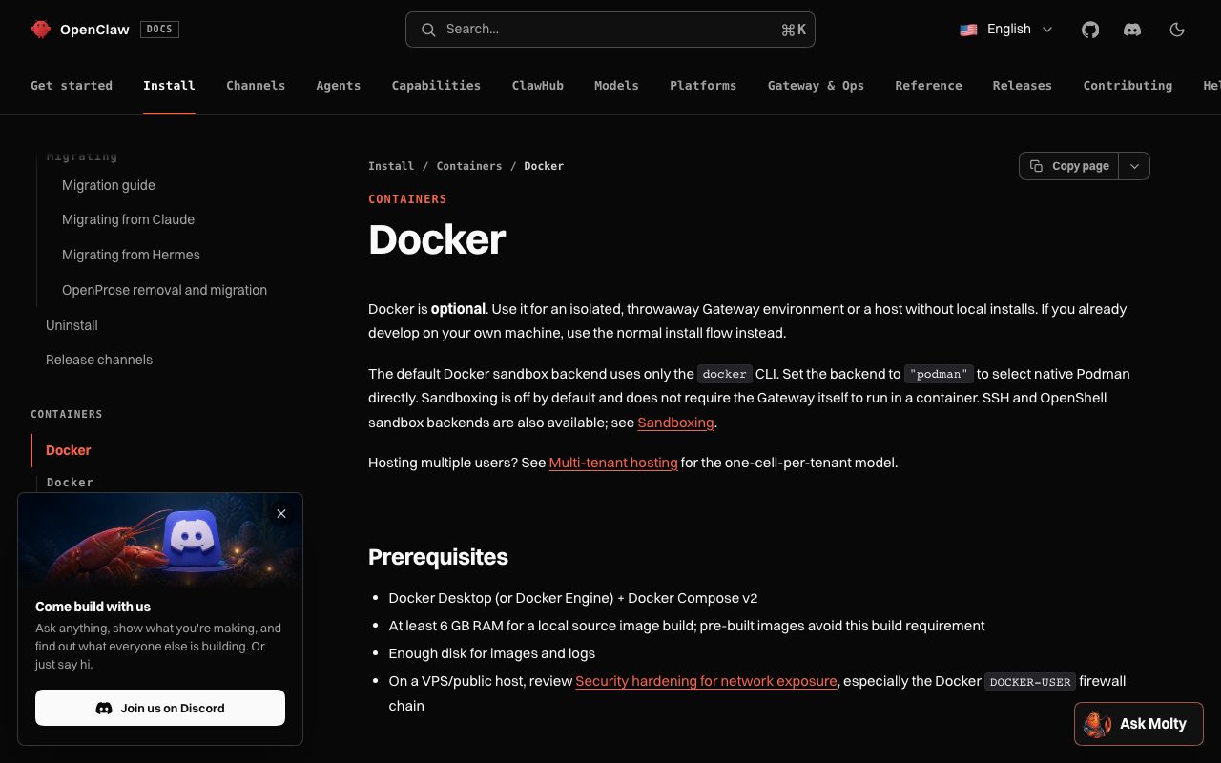Follow the Sandboxing link

pyautogui.click(x=675, y=422)
